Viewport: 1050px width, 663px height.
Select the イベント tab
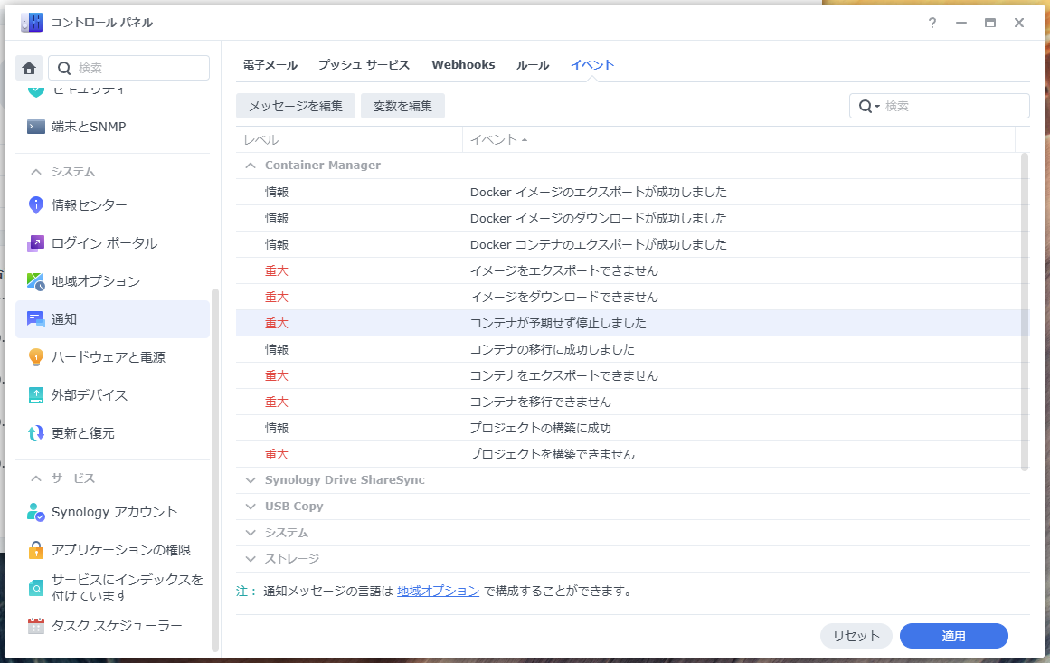point(592,65)
